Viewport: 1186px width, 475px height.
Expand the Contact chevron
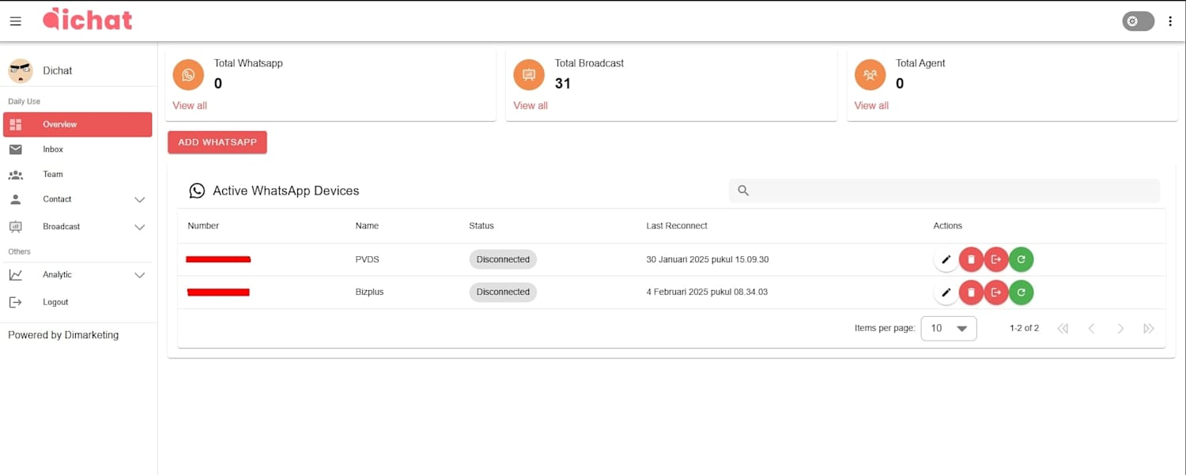[140, 200]
